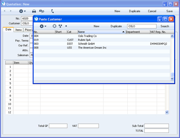Click the CUST category cell
The image size is (180, 138).
(x=70, y=40)
